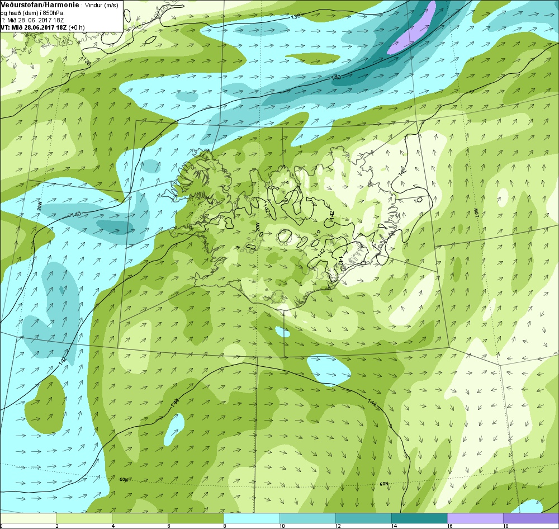The height and width of the screenshot is (529, 559).
Task: Click the 16–18 m/s lavender legend swatch
Action: coord(475,518)
